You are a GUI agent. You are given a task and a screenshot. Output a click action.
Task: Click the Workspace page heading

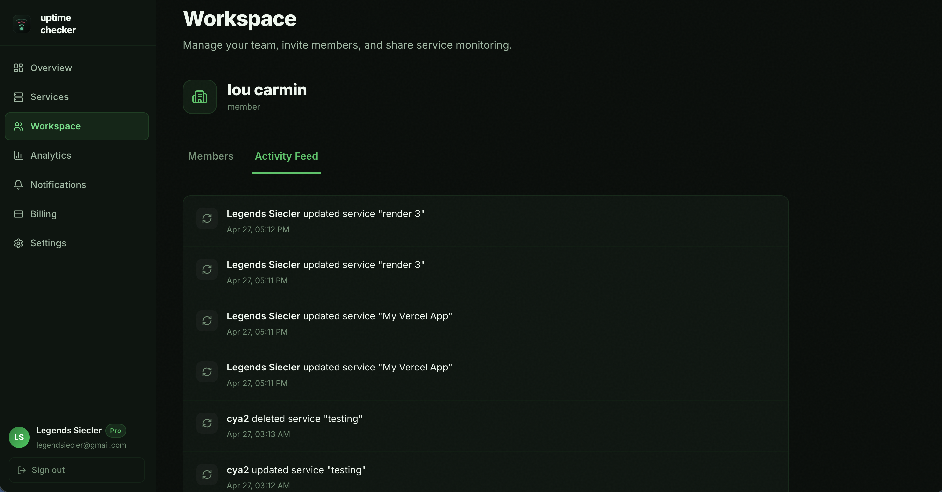(x=240, y=19)
